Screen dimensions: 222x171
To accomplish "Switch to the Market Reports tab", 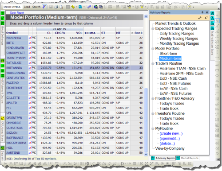I will coord(187,158).
